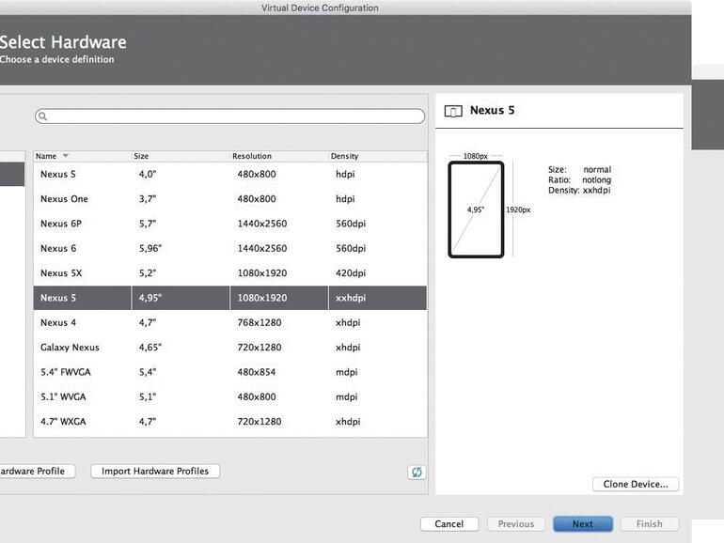Viewport: 724px width, 543px height.
Task: Click the search magnifier icon
Action: coord(42,116)
